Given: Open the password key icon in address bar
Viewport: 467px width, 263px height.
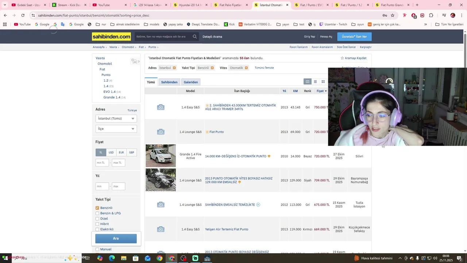Looking at the screenshot, I should pyautogui.click(x=385, y=15).
